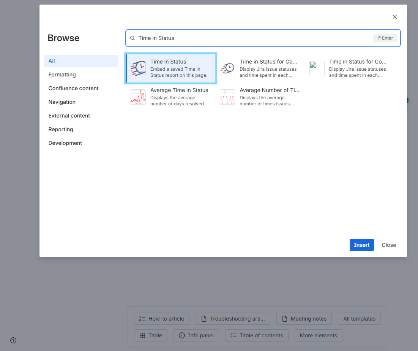418x351 pixels.
Task: Close the Browse dialog with X
Action: point(395,17)
